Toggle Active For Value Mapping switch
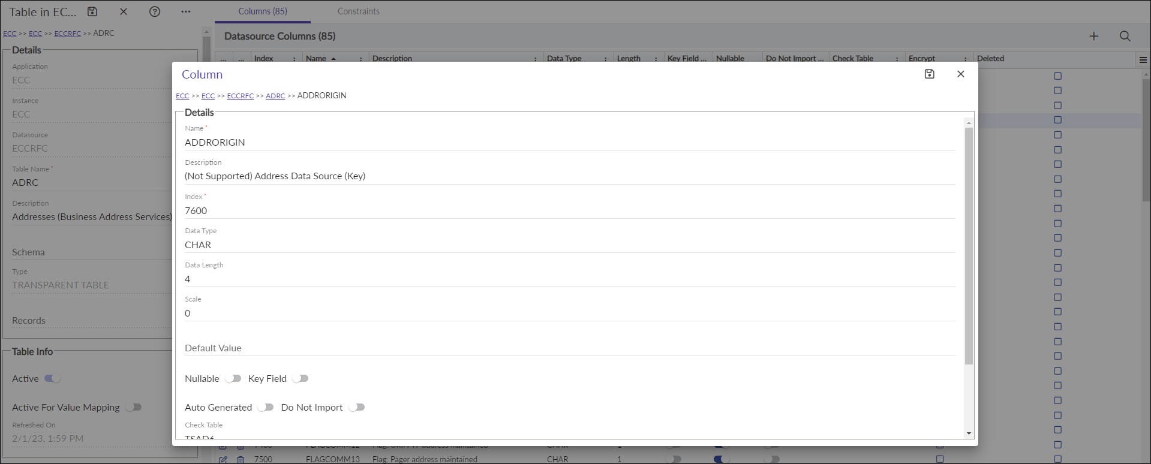 [134, 408]
